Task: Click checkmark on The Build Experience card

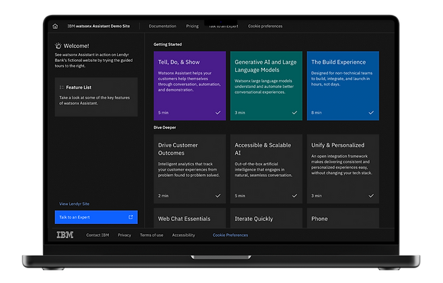Action: pos(371,113)
